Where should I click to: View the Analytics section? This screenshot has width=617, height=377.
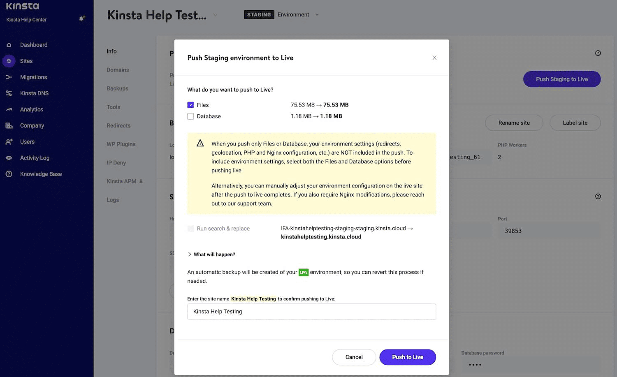click(31, 109)
